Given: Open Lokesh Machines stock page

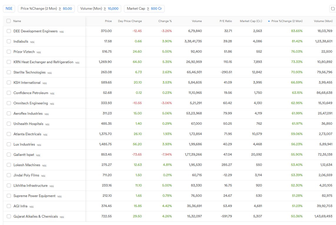Looking at the screenshot, I should (x=27, y=165).
